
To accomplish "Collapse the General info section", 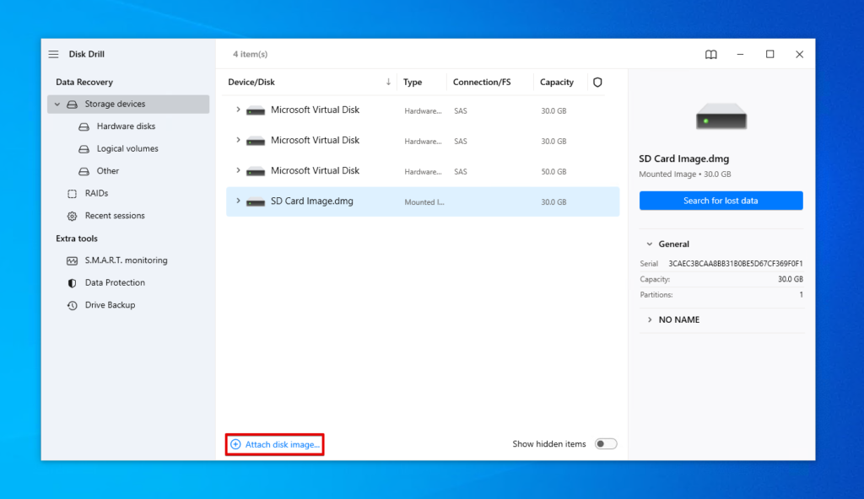I will 649,244.
